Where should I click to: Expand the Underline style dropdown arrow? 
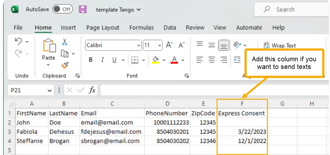123,60
